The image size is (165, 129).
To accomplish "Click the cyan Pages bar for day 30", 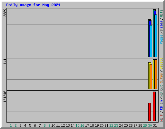I will pyautogui.click(x=151, y=41).
